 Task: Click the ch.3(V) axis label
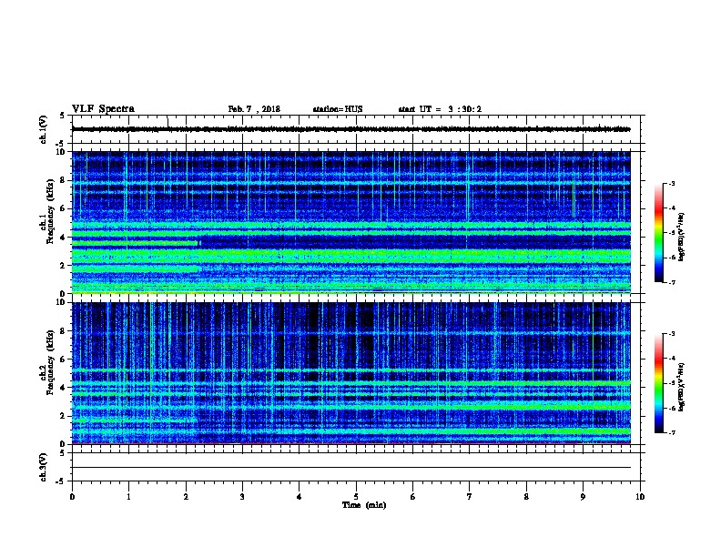click(x=43, y=467)
